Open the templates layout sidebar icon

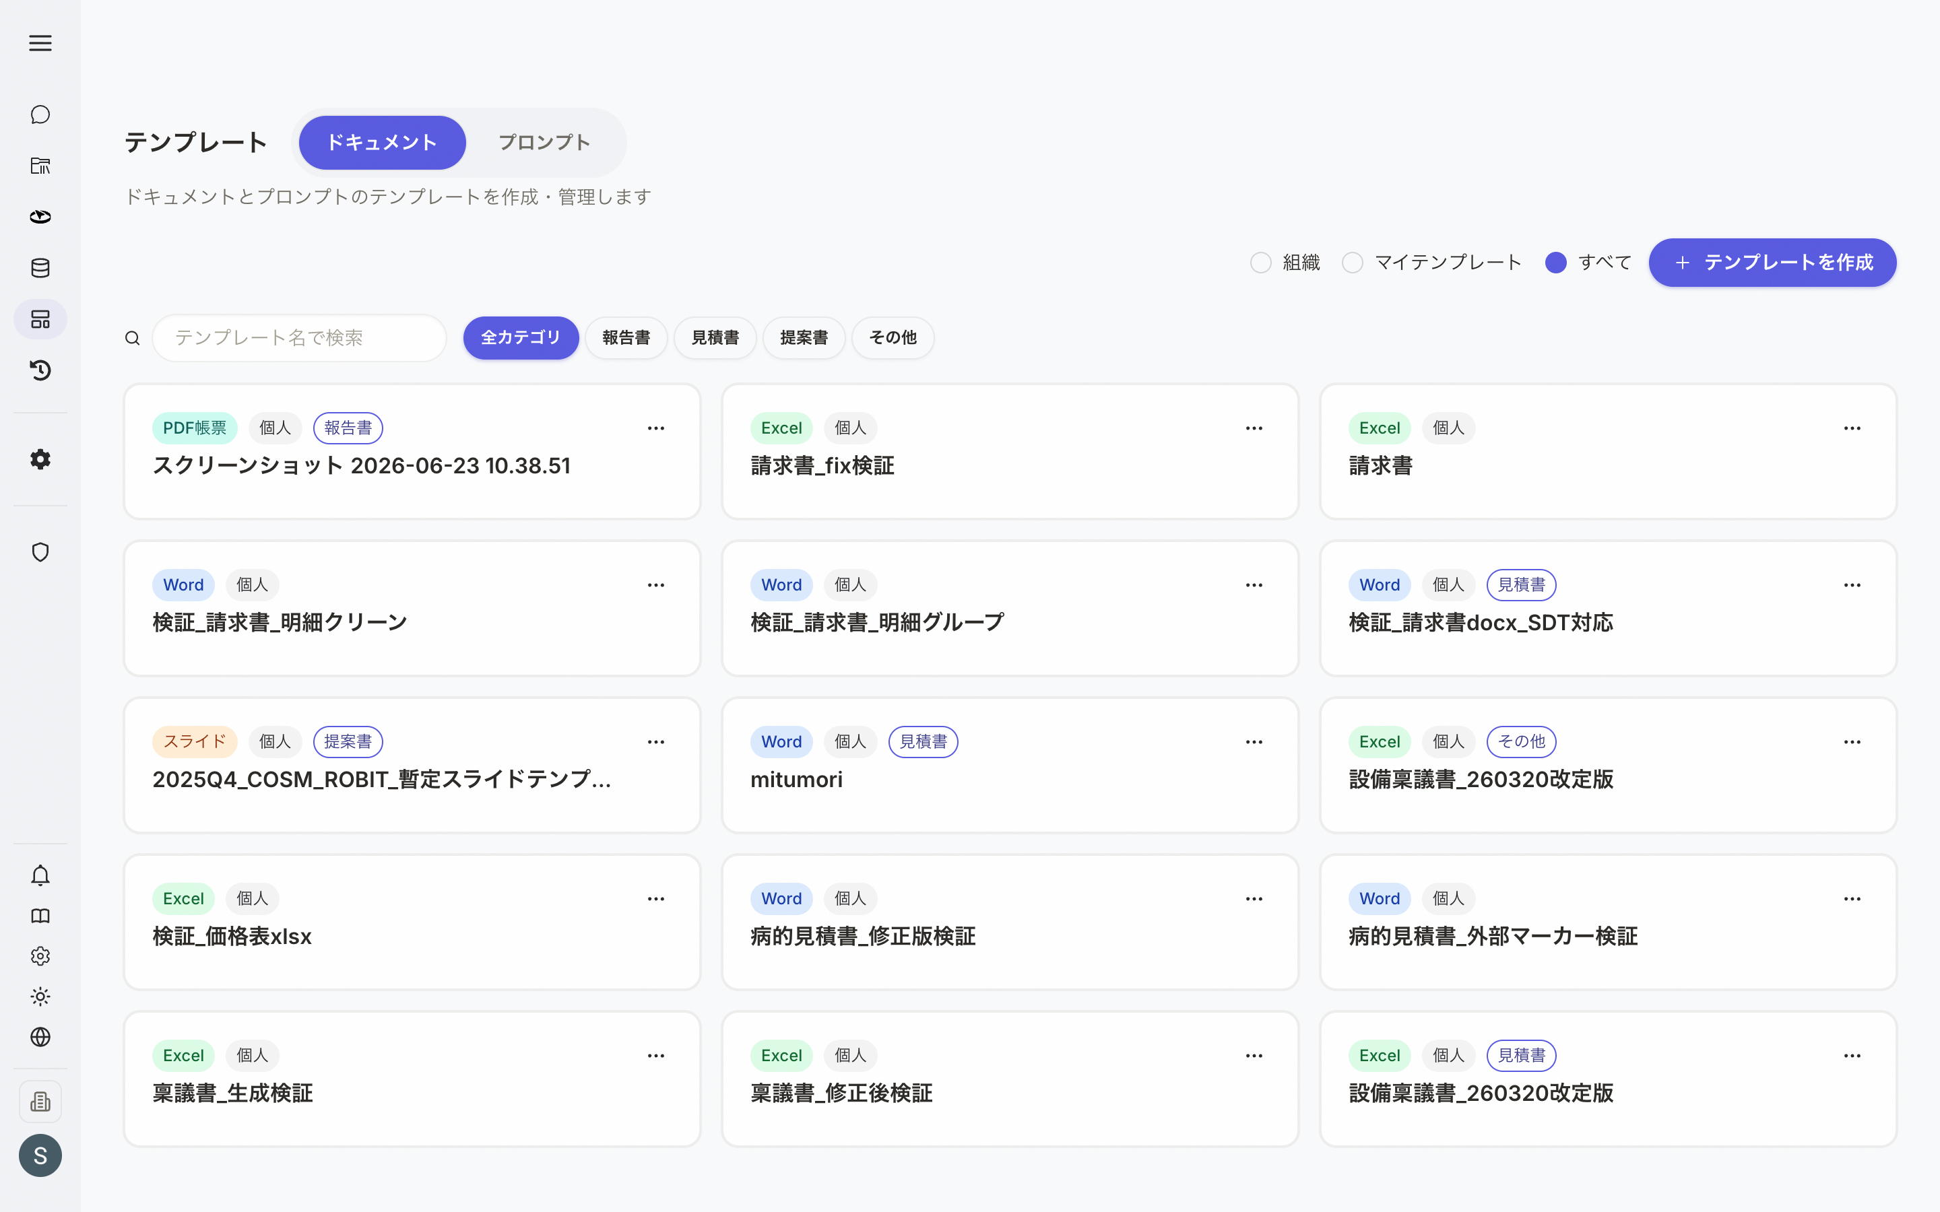(x=40, y=319)
